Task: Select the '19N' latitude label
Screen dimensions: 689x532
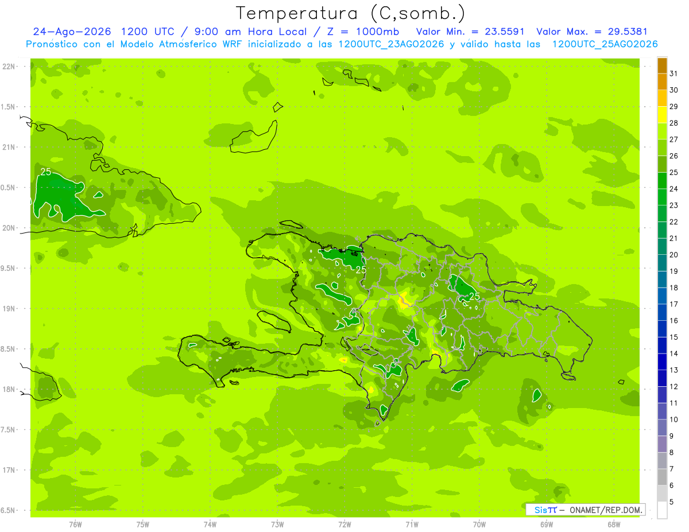Action: pyautogui.click(x=9, y=308)
